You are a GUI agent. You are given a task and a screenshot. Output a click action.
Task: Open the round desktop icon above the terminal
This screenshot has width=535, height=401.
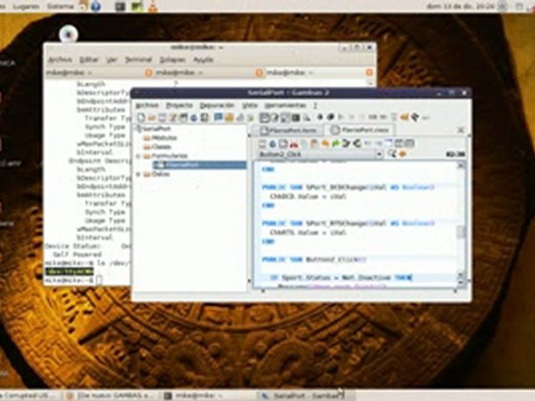click(x=68, y=34)
